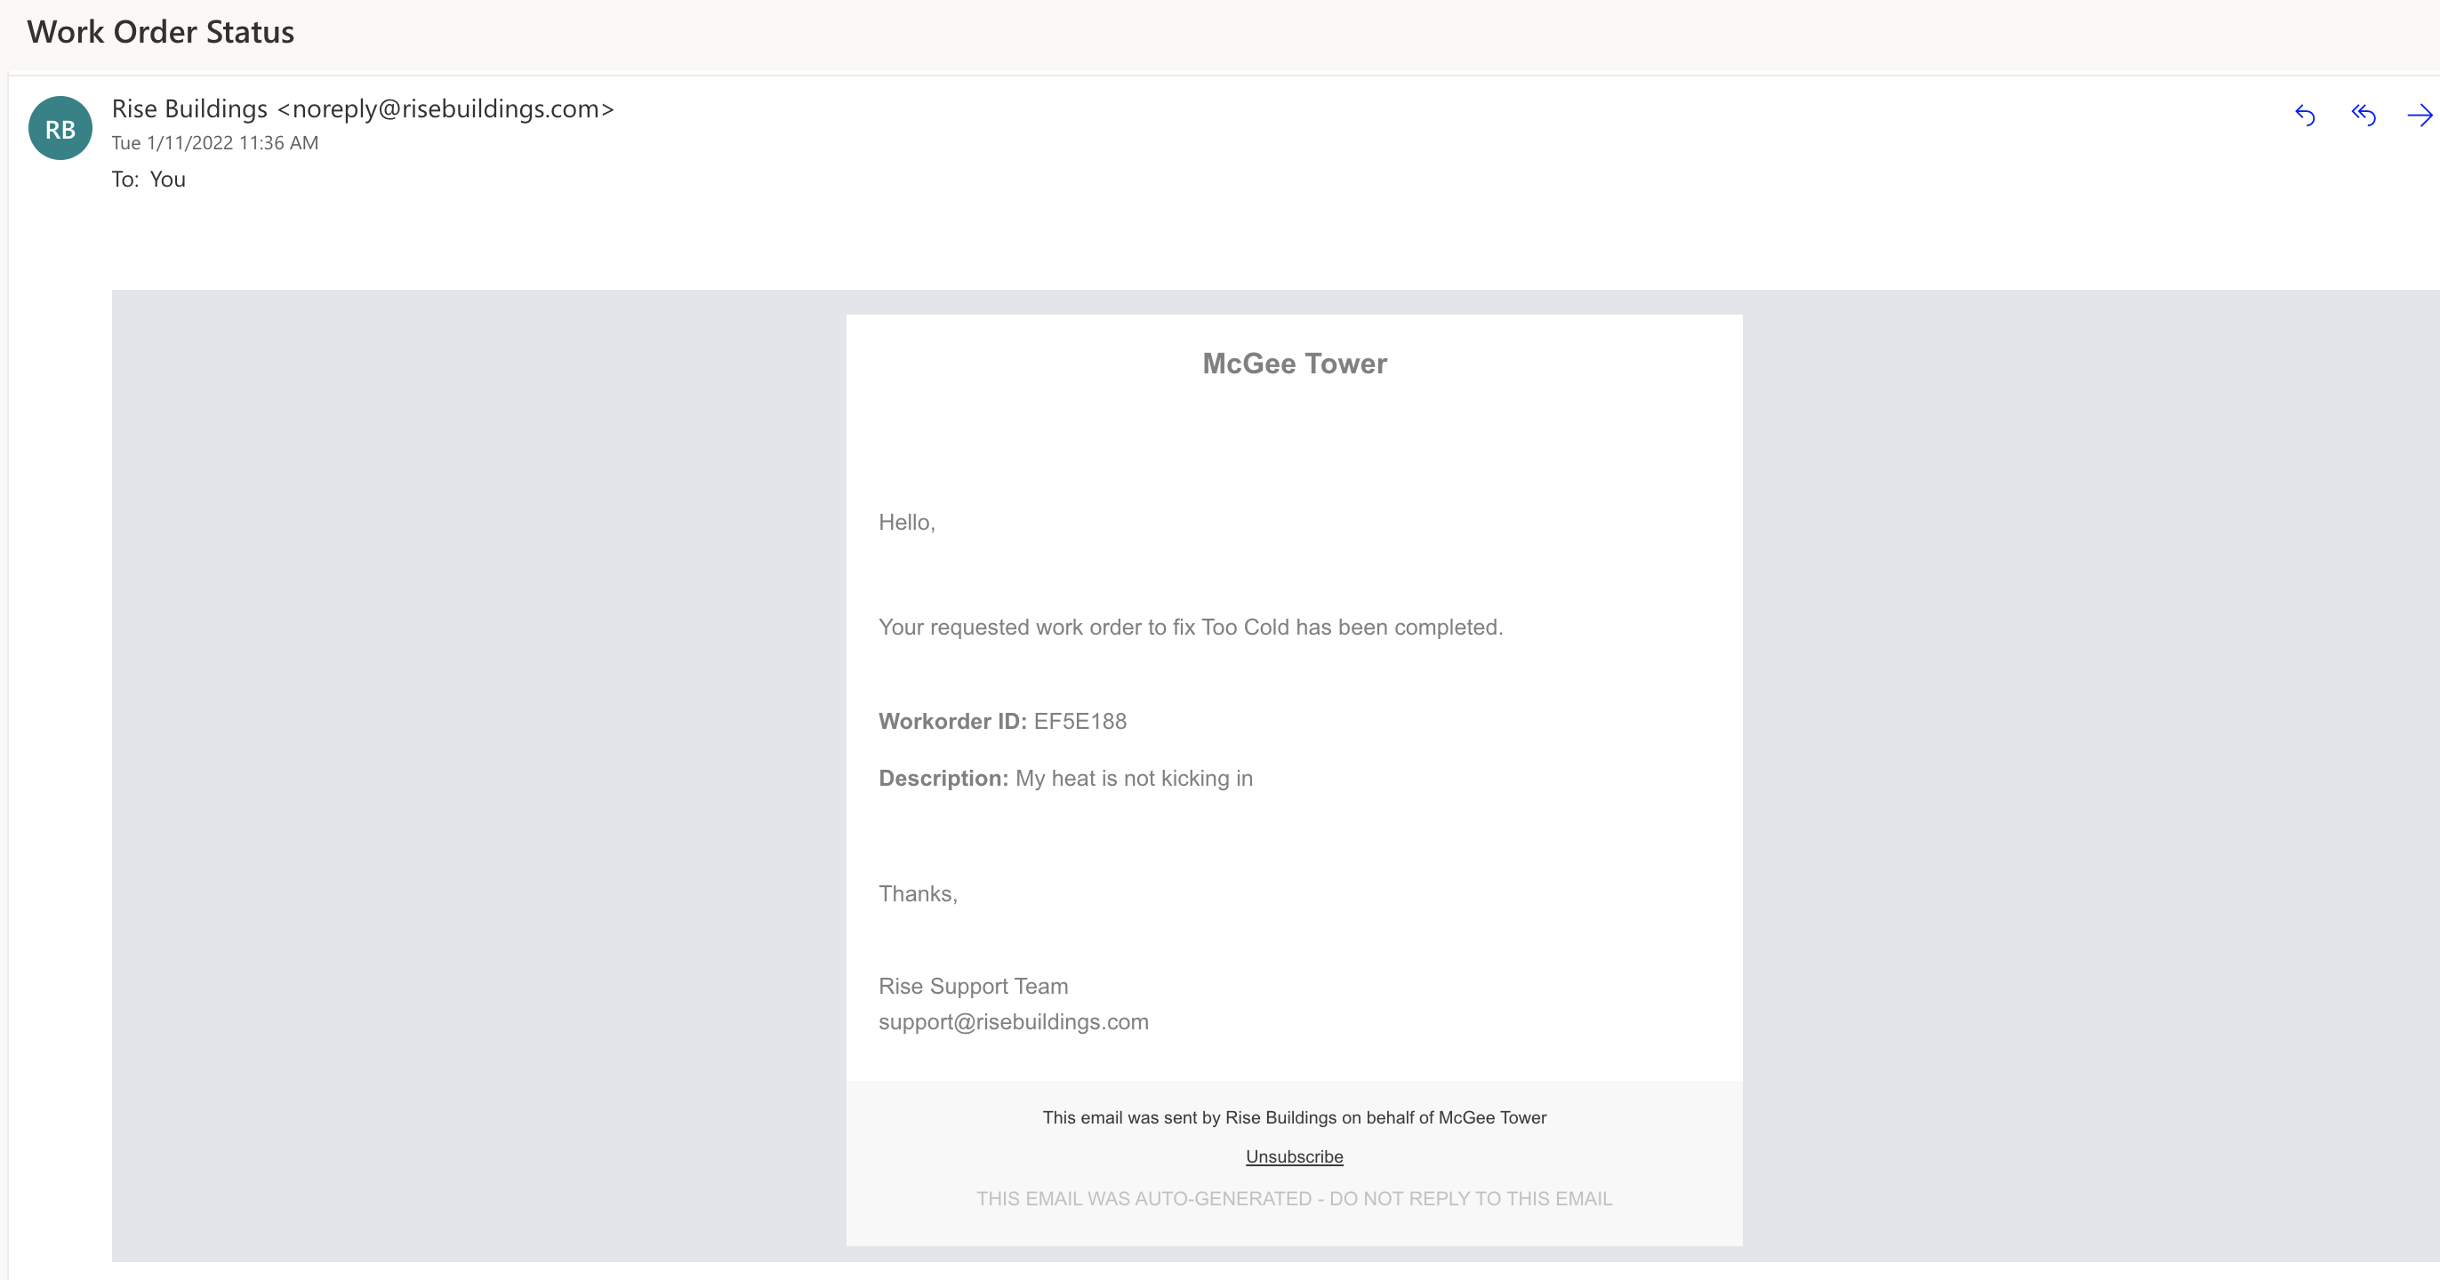
Task: Click the McGee Tower heading
Action: [1294, 364]
